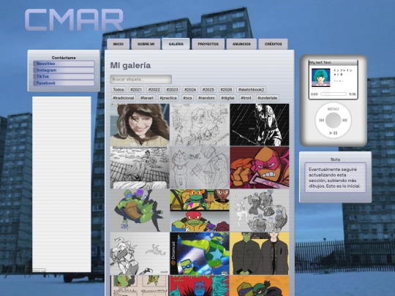
Task: Open the two figures on yellow background
Action: [x=260, y=254]
